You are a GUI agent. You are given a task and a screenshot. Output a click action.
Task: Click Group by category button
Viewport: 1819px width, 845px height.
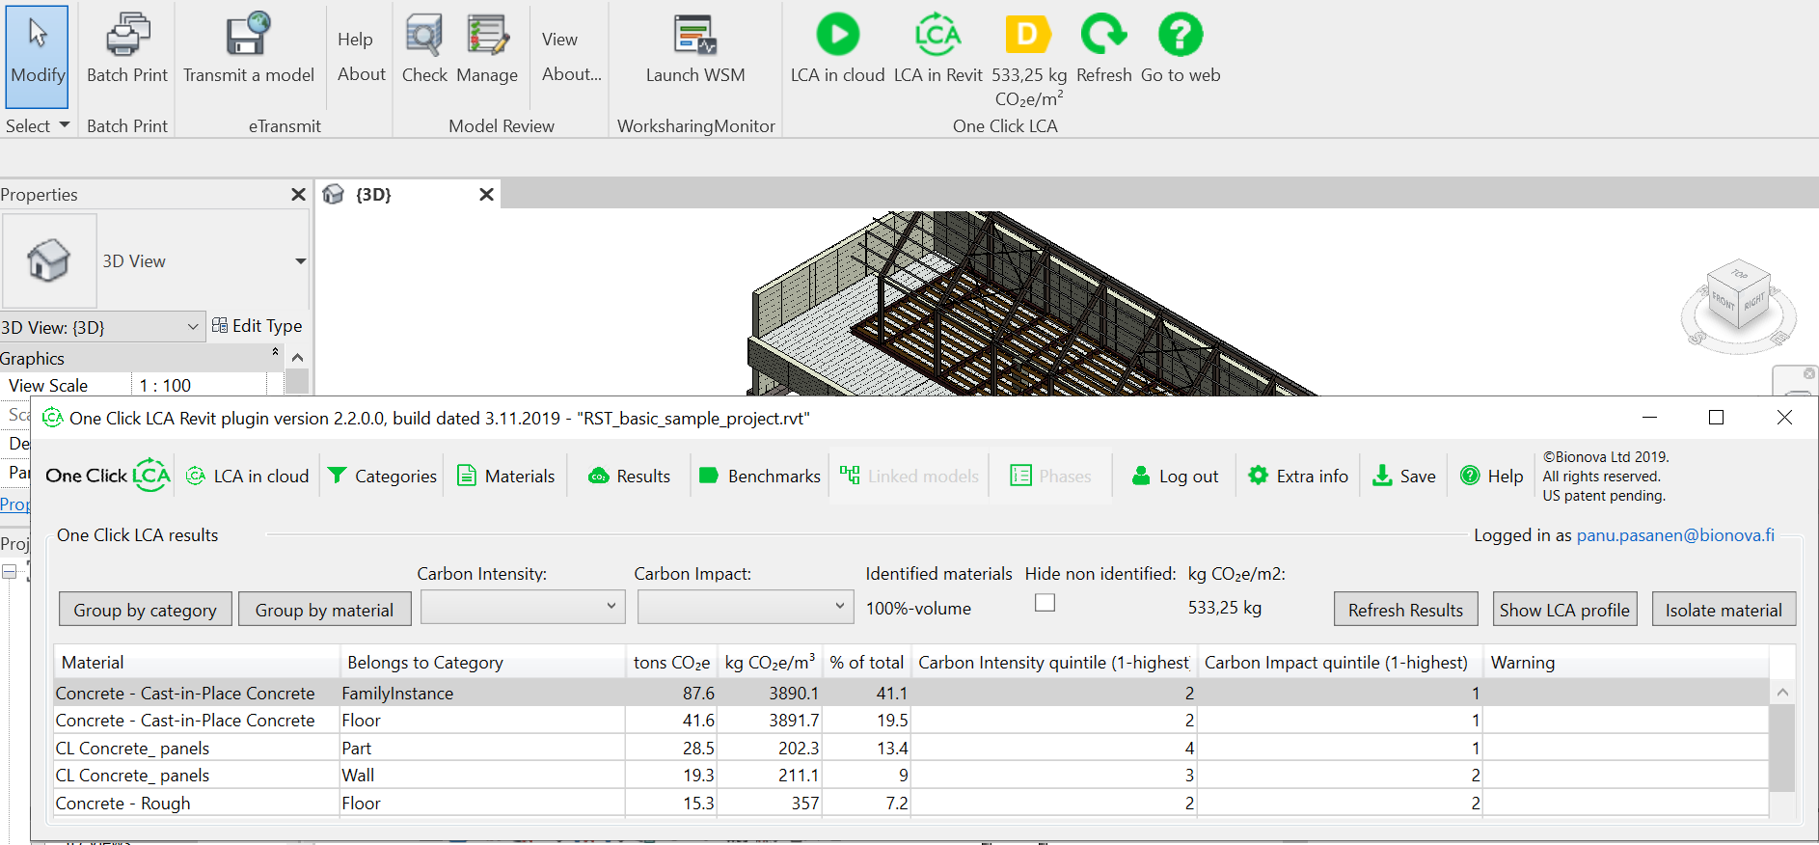[x=146, y=610]
